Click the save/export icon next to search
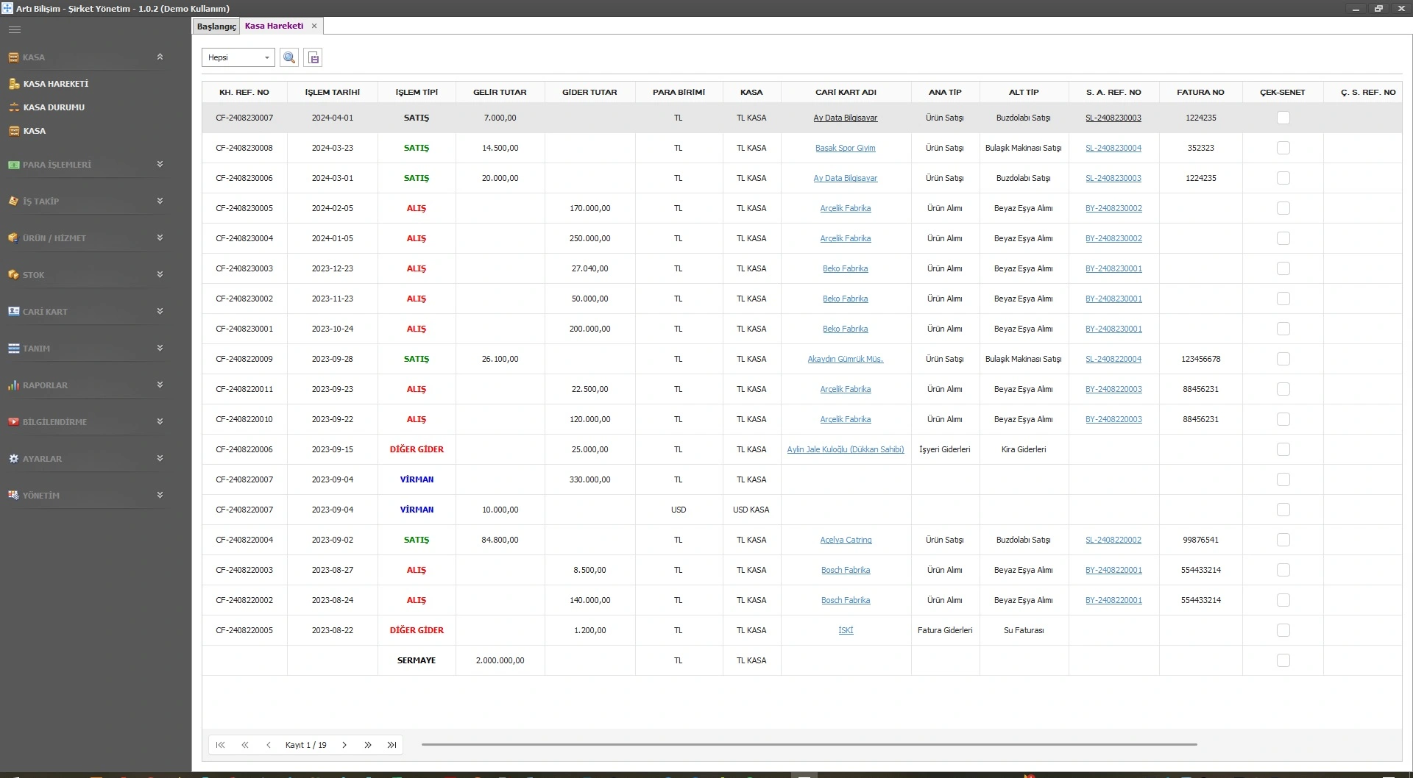The image size is (1413, 778). coord(314,57)
